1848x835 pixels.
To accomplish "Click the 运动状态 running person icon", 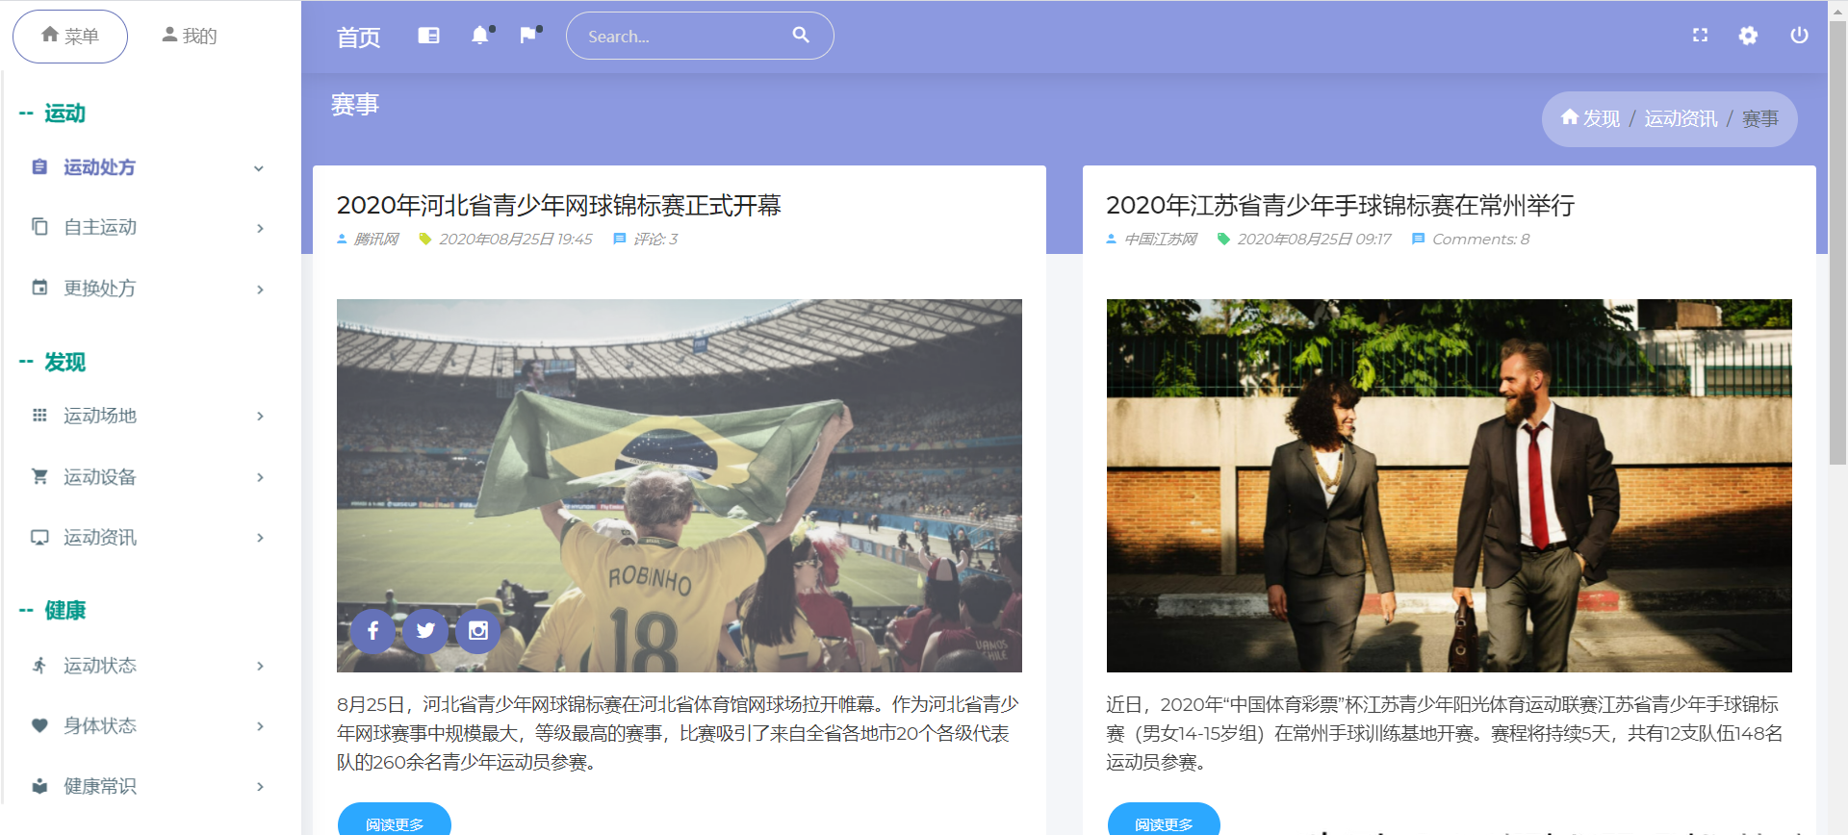I will click(x=39, y=665).
